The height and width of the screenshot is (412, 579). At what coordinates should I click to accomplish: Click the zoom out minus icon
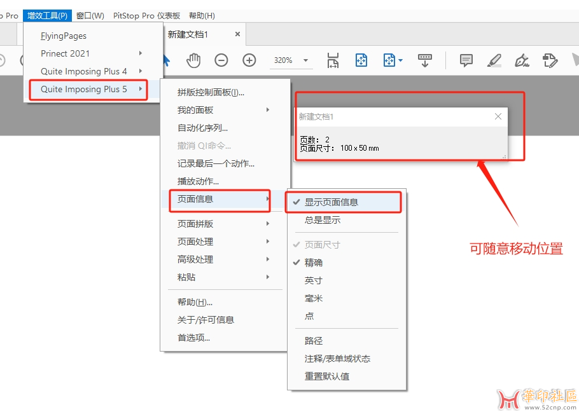221,60
